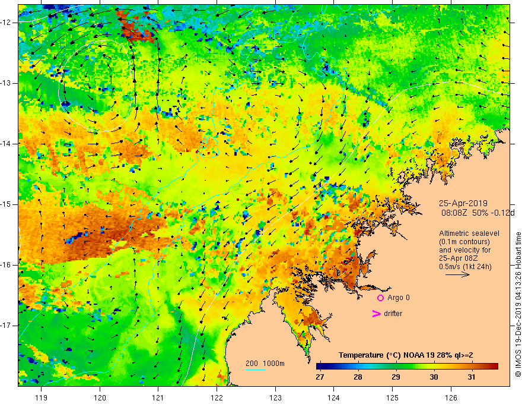Click the 'Argo 0' legend label
Screen dimensions: 522x404
click(x=399, y=297)
